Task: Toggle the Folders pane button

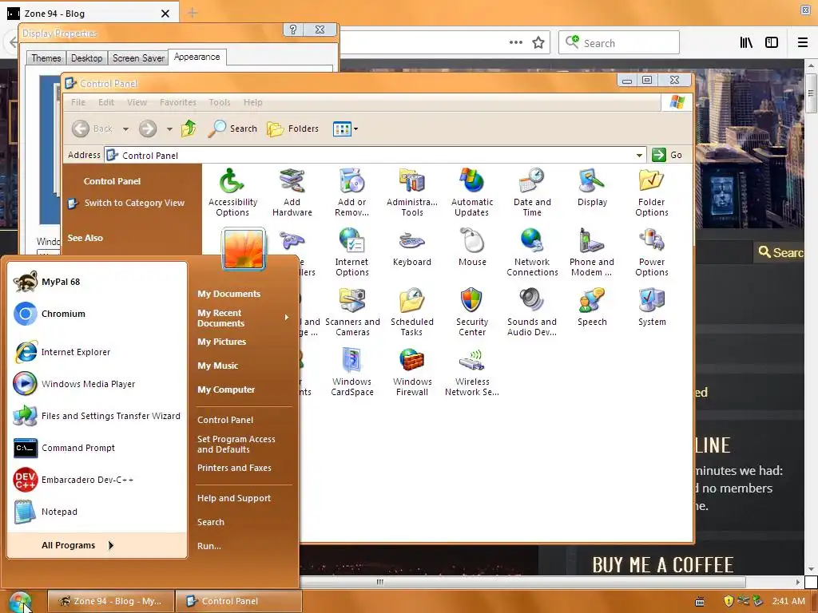Action: click(292, 129)
